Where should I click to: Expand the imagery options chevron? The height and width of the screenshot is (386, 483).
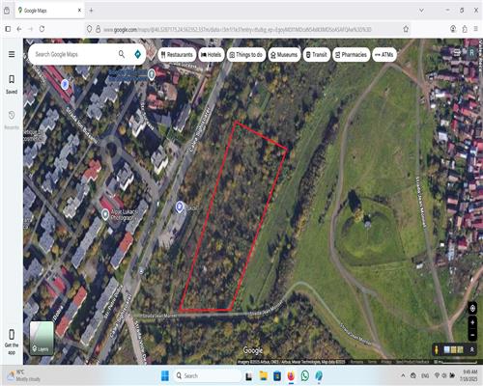pyautogui.click(x=472, y=349)
